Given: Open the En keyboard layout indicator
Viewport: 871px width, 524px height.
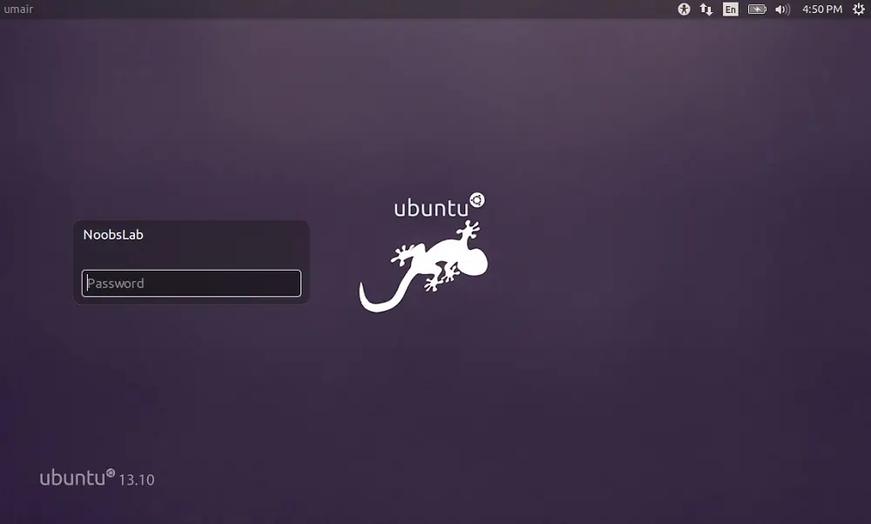Looking at the screenshot, I should pos(731,9).
